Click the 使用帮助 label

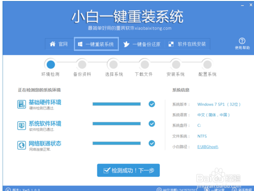pos(242,48)
